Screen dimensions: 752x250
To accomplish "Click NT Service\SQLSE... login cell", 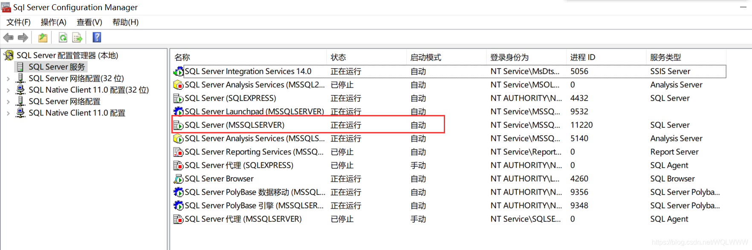I will 525,219.
